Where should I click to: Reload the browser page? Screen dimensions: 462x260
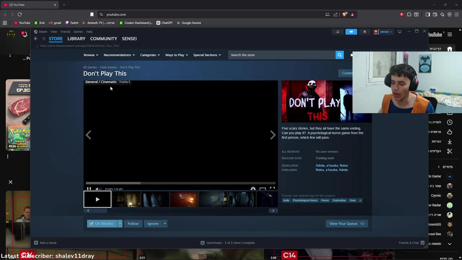[19, 14]
